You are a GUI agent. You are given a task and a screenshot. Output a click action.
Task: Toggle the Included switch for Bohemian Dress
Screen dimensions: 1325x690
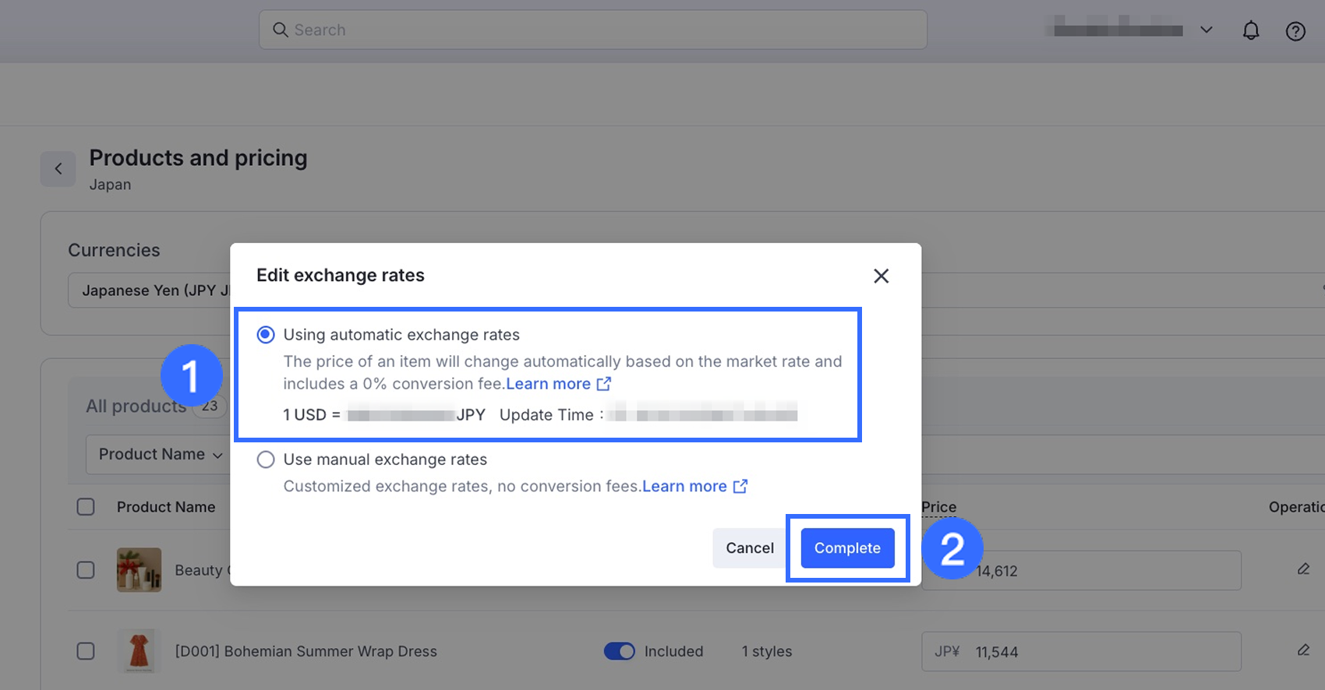(x=620, y=651)
